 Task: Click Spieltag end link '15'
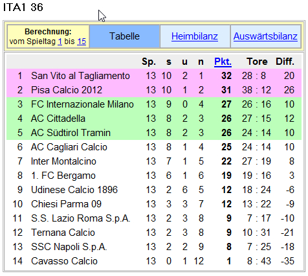pos(82,41)
